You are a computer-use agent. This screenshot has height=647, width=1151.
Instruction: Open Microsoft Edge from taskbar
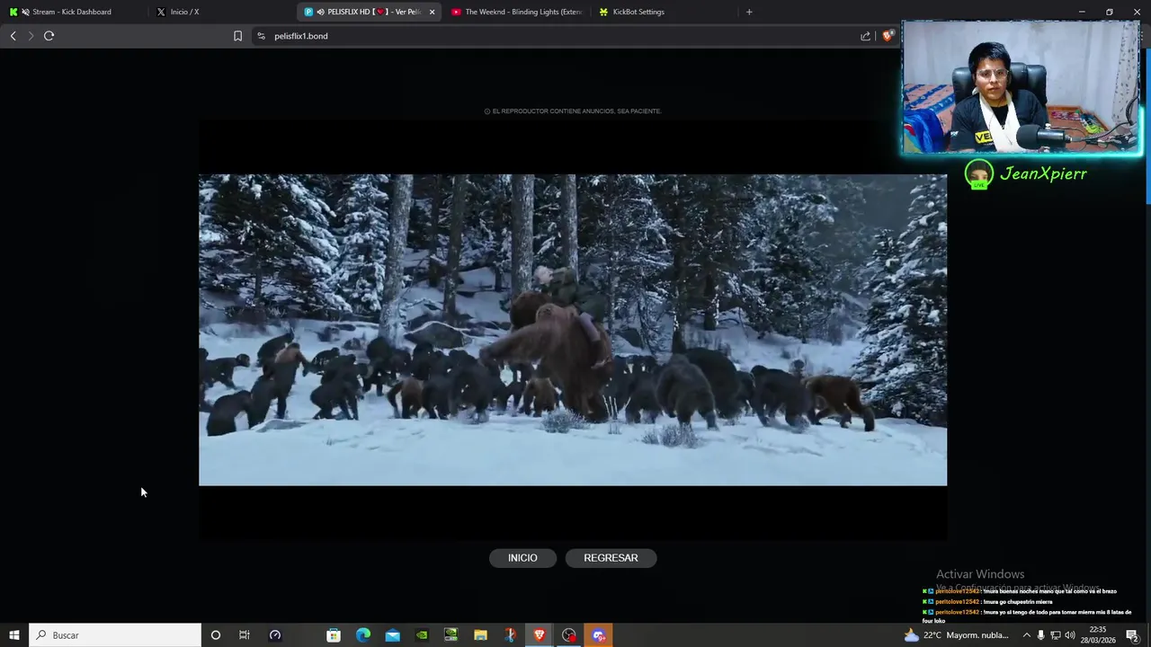pos(363,635)
